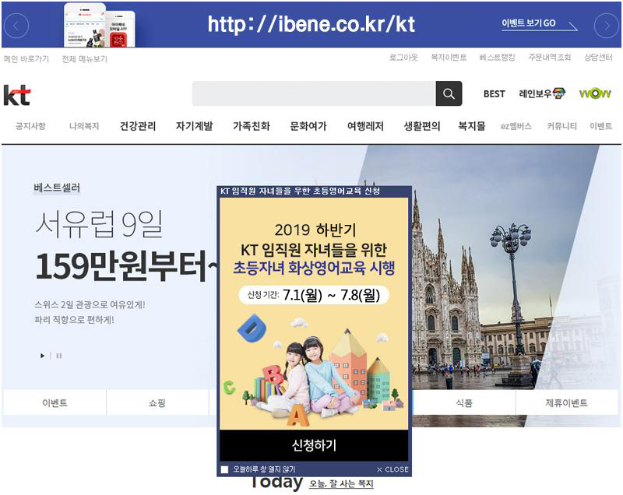Viewport: 623px width, 495px height.
Task: Go to next top banner arrow
Action: coord(607,26)
